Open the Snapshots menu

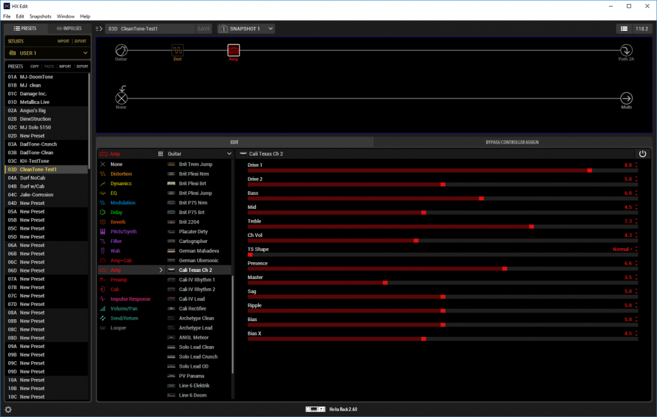(x=40, y=16)
